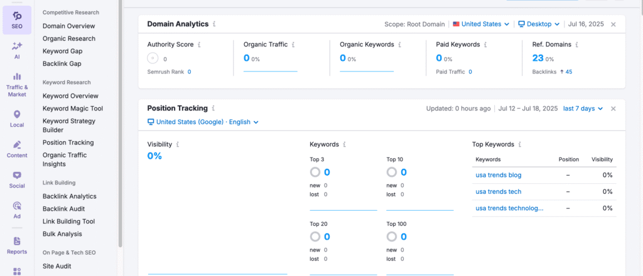Open Keyword Strategy Builder
The width and height of the screenshot is (643, 276).
tap(69, 125)
